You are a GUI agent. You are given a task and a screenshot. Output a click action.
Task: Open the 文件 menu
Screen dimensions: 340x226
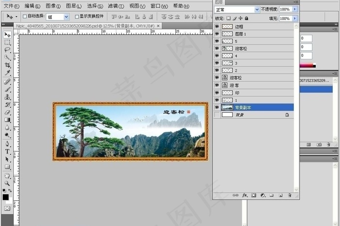click(x=12, y=6)
